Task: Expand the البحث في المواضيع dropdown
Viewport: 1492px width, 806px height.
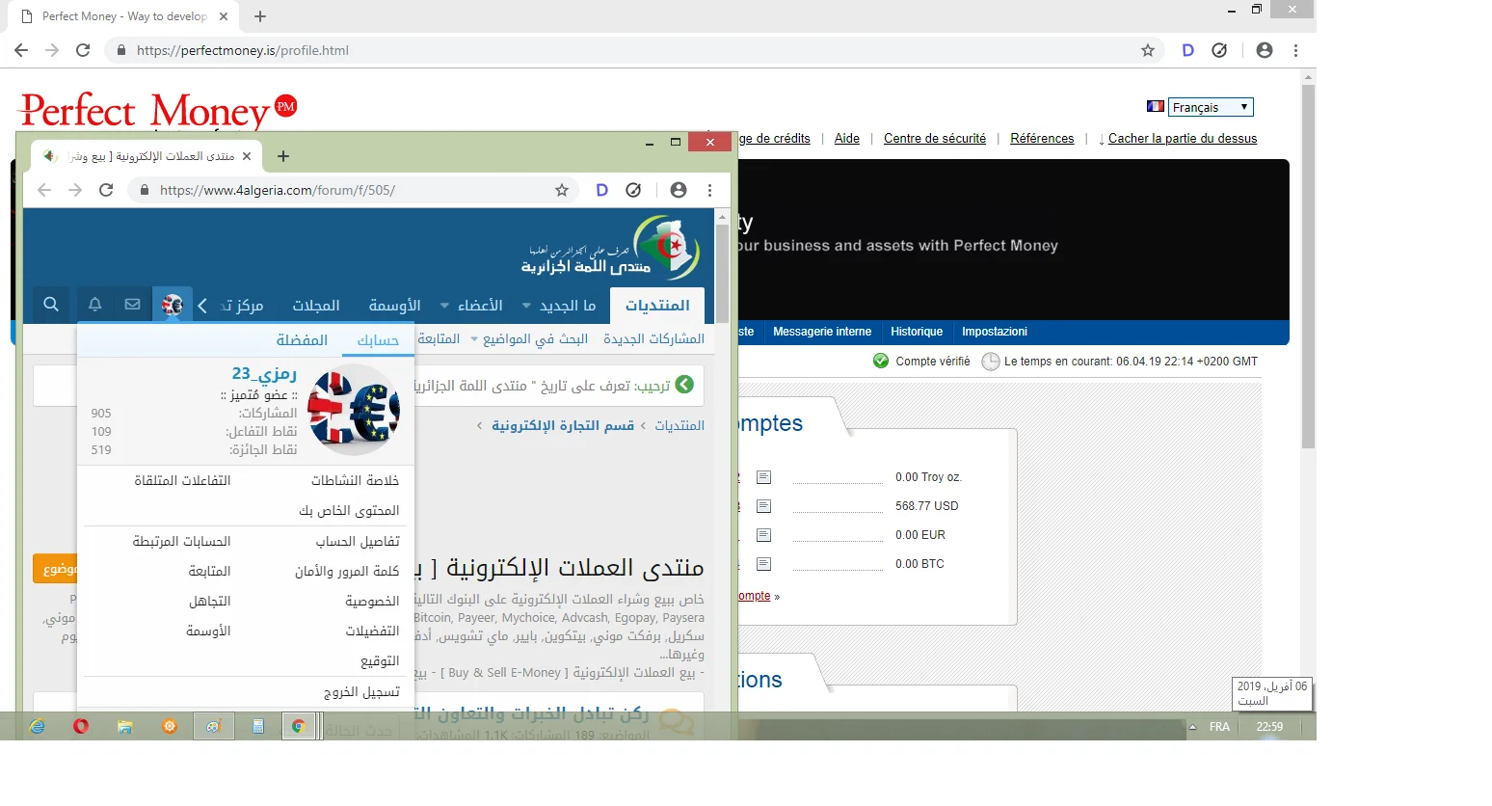Action: [474, 339]
